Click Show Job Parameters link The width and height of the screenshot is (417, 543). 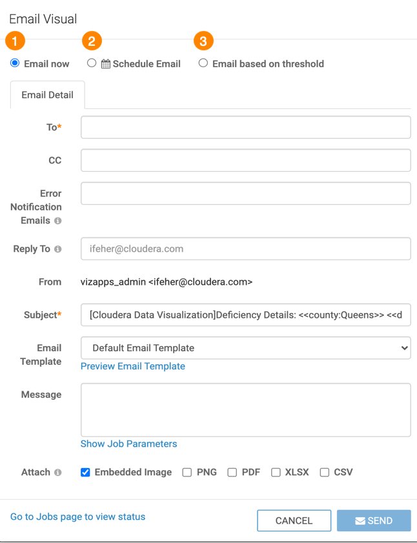pyautogui.click(x=128, y=444)
